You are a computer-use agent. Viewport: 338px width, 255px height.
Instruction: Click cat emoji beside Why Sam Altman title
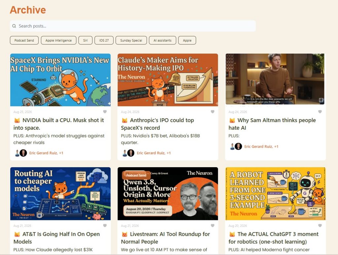[232, 120]
